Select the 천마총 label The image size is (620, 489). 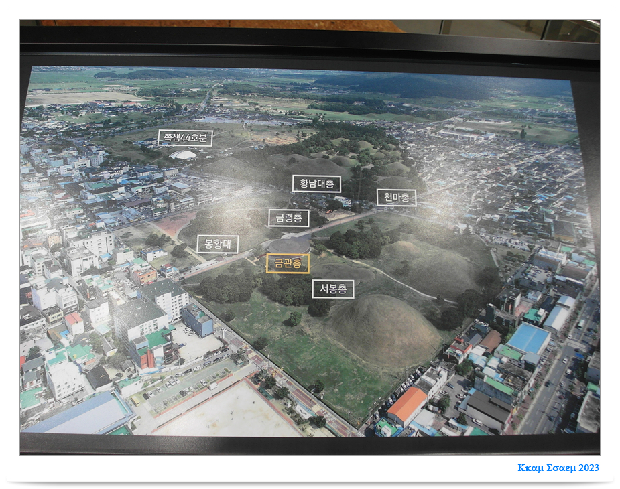tap(397, 197)
